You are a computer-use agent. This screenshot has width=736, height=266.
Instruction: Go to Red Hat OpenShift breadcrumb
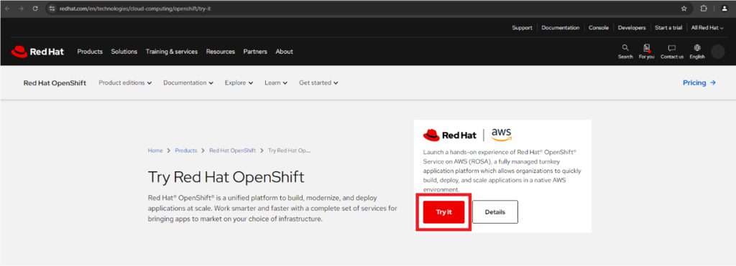pyautogui.click(x=232, y=151)
